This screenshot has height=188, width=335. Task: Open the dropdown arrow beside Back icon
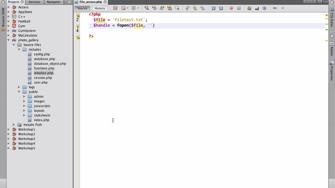(127, 8)
